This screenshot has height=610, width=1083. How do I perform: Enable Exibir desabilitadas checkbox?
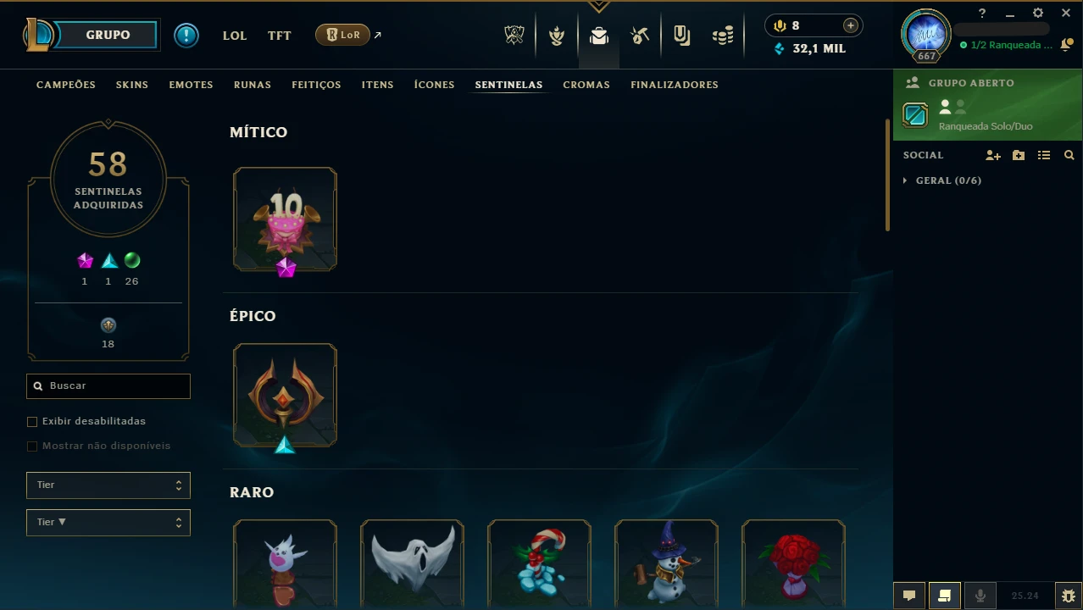tap(32, 421)
